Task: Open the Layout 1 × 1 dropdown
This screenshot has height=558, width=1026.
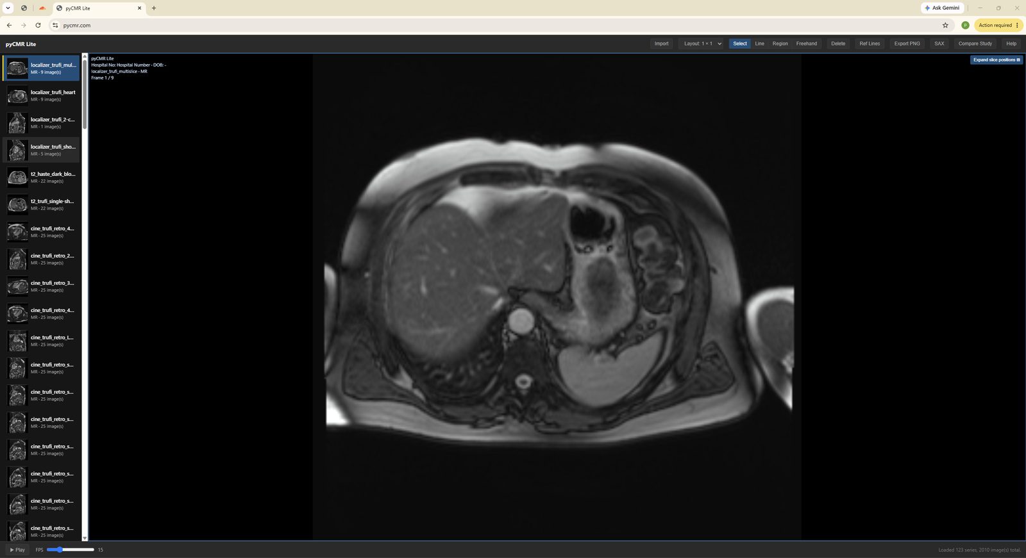Action: coord(702,44)
